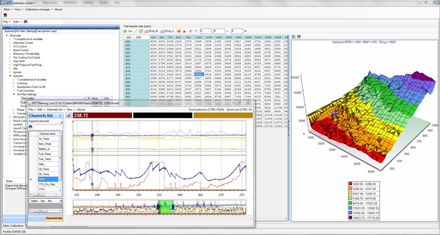Click the gold channel value bar
The height and width of the screenshot is (235, 440).
[x=223, y=116]
